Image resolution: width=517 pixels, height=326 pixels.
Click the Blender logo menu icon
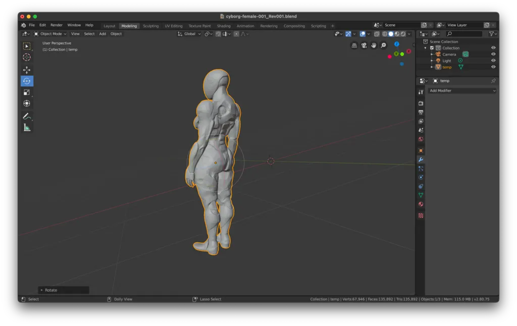(23, 25)
